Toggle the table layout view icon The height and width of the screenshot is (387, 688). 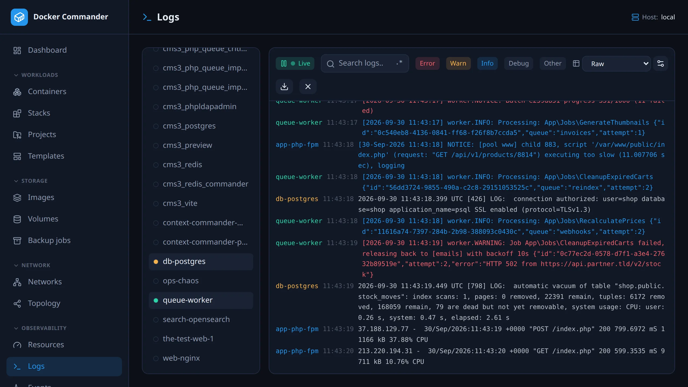pyautogui.click(x=576, y=63)
